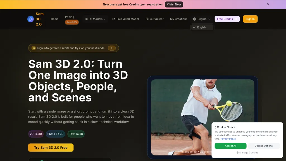
Task: Open the Privacy Policy link
Action: point(228,139)
